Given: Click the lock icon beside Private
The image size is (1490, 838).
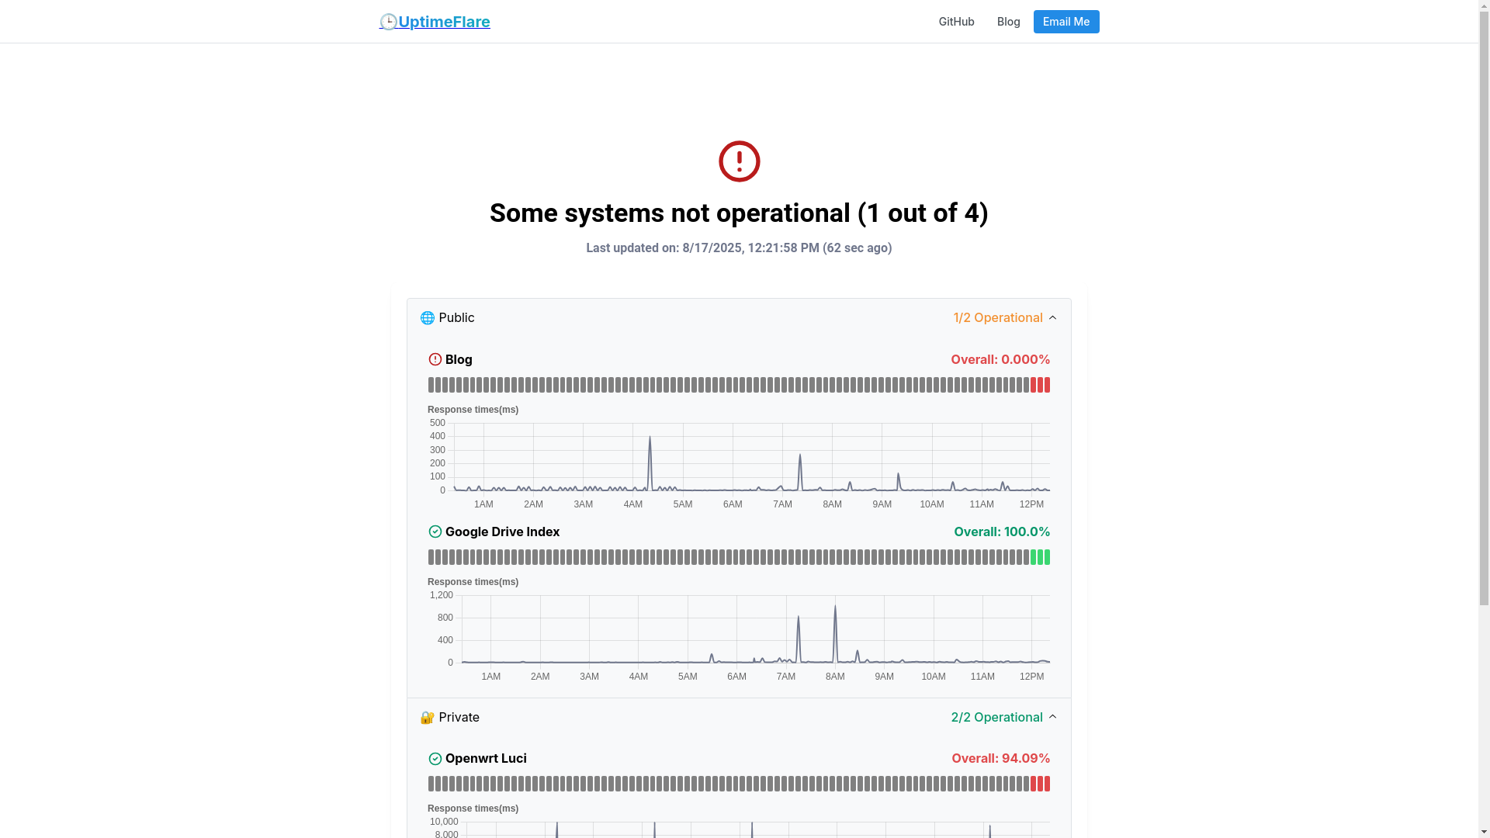Looking at the screenshot, I should [x=427, y=718].
